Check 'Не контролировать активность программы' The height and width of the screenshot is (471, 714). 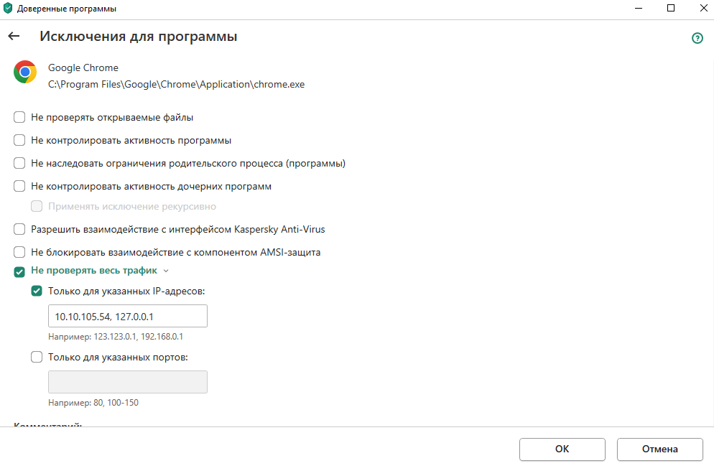pyautogui.click(x=20, y=141)
